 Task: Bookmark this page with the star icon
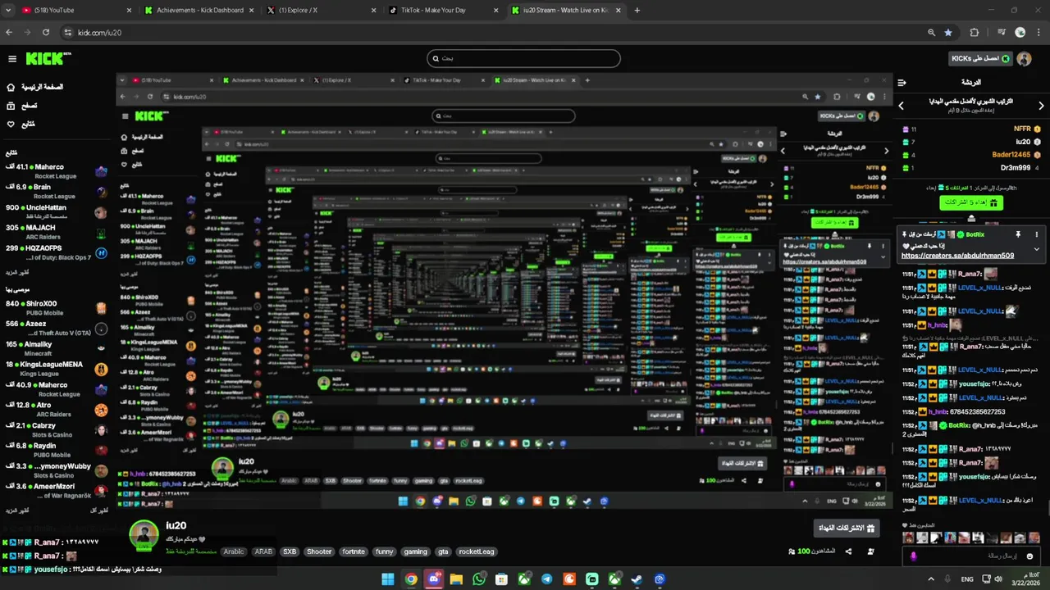pyautogui.click(x=948, y=33)
